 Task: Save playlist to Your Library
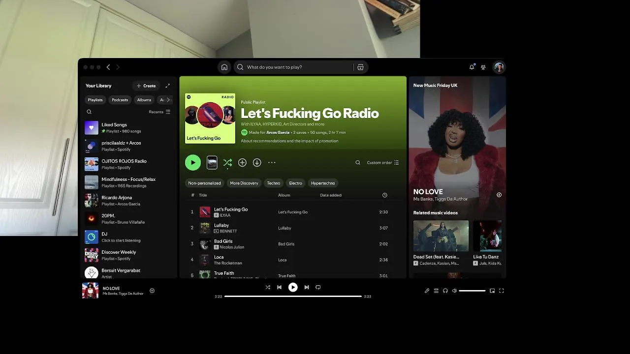click(242, 162)
